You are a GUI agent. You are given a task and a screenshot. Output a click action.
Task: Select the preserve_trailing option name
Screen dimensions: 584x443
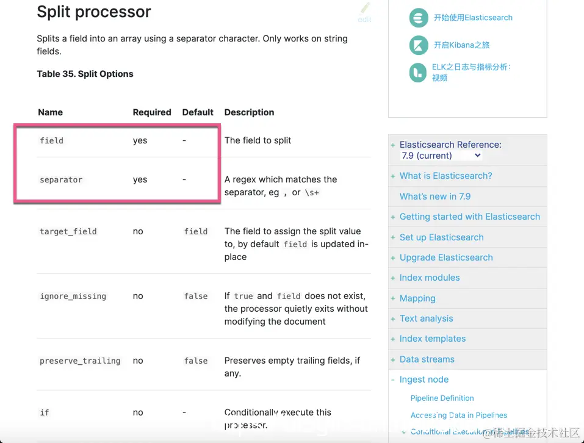[x=80, y=361]
